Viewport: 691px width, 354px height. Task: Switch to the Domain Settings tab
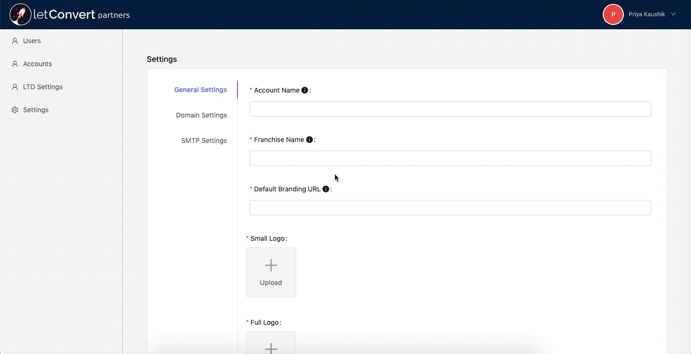tap(201, 115)
